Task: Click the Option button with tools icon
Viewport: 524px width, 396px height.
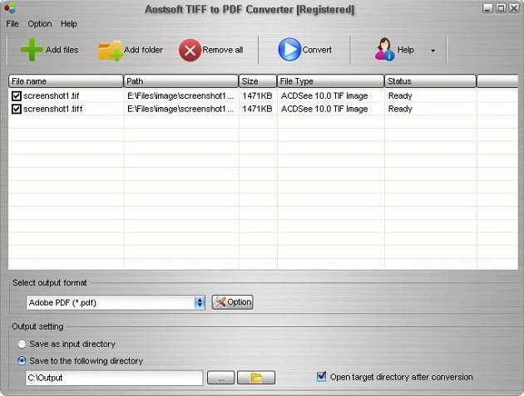Action: (232, 302)
